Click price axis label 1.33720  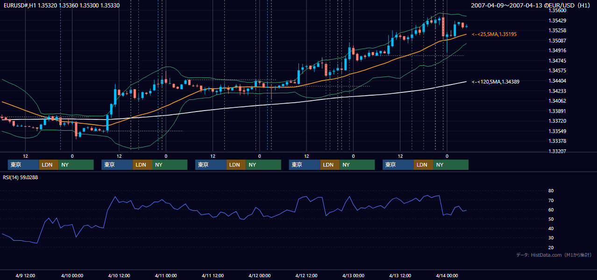coord(557,121)
